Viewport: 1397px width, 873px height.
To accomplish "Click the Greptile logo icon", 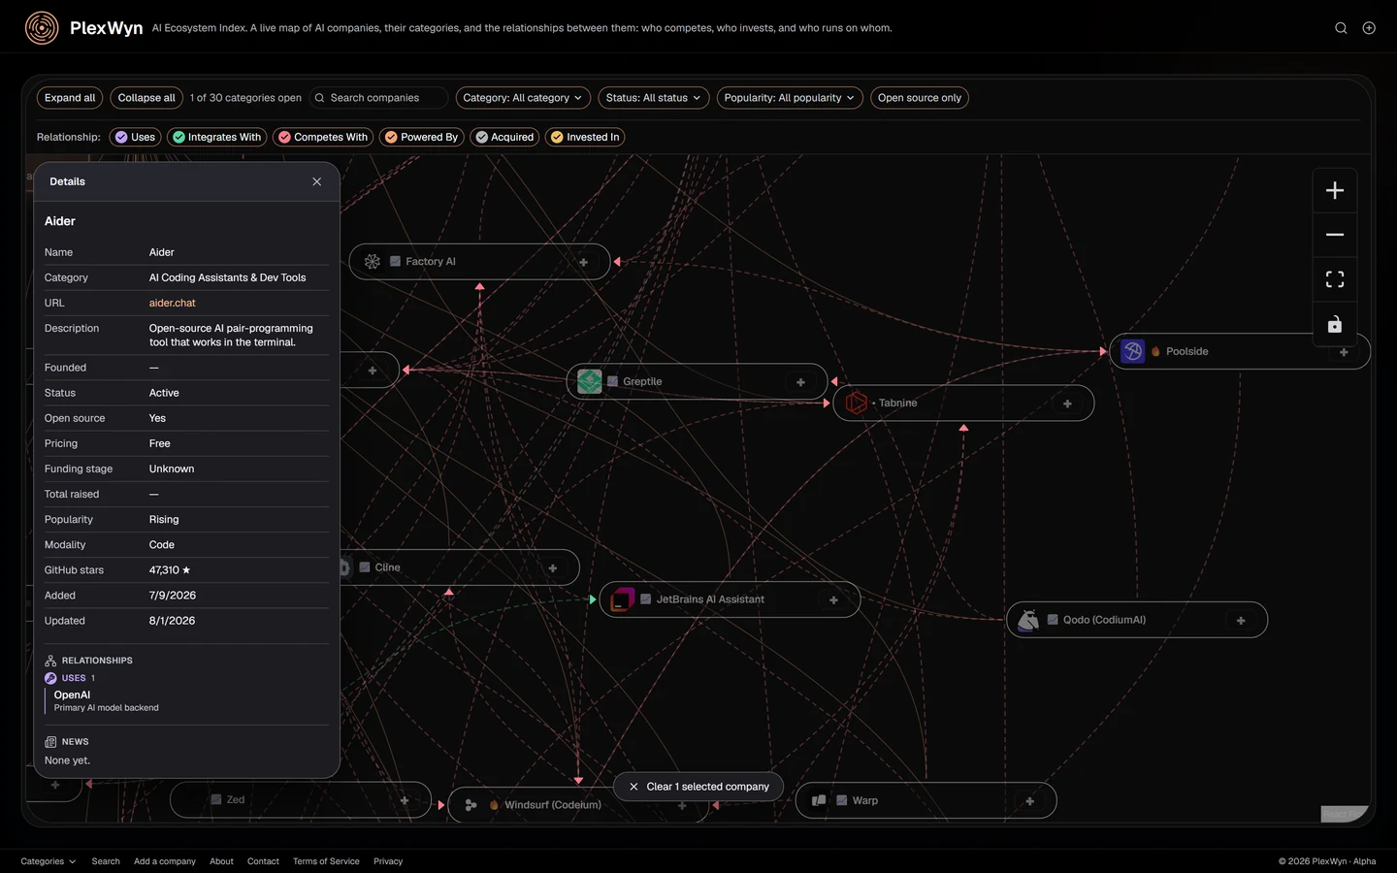I will 590,382.
